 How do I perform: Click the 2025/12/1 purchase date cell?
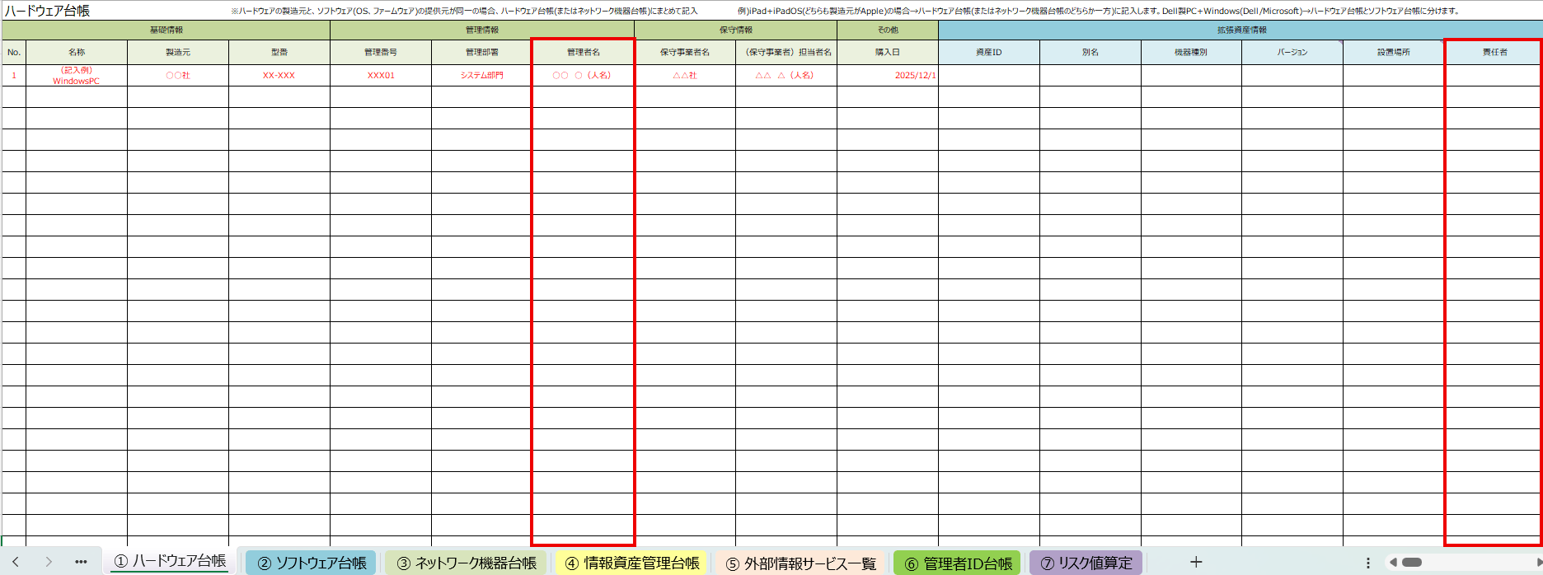click(888, 75)
